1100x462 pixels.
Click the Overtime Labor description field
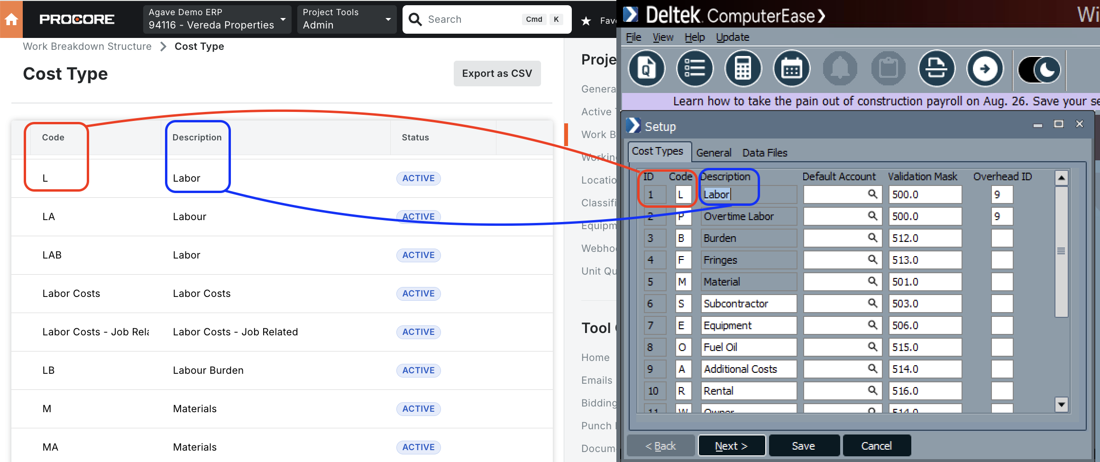pyautogui.click(x=749, y=216)
